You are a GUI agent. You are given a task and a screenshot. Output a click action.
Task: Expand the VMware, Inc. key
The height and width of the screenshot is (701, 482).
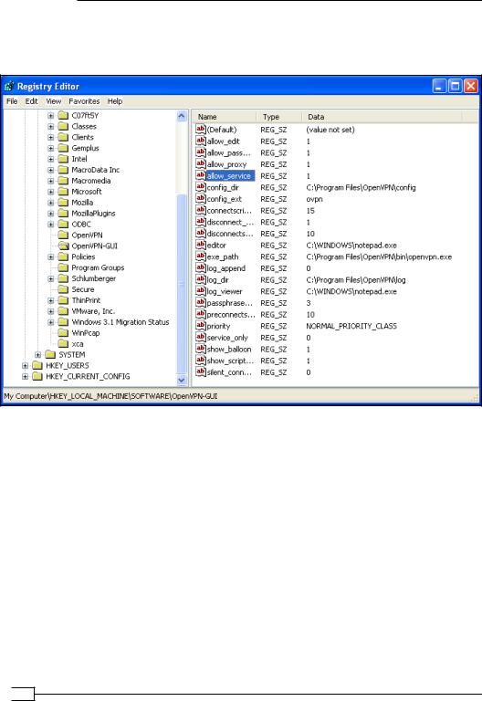pos(51,311)
